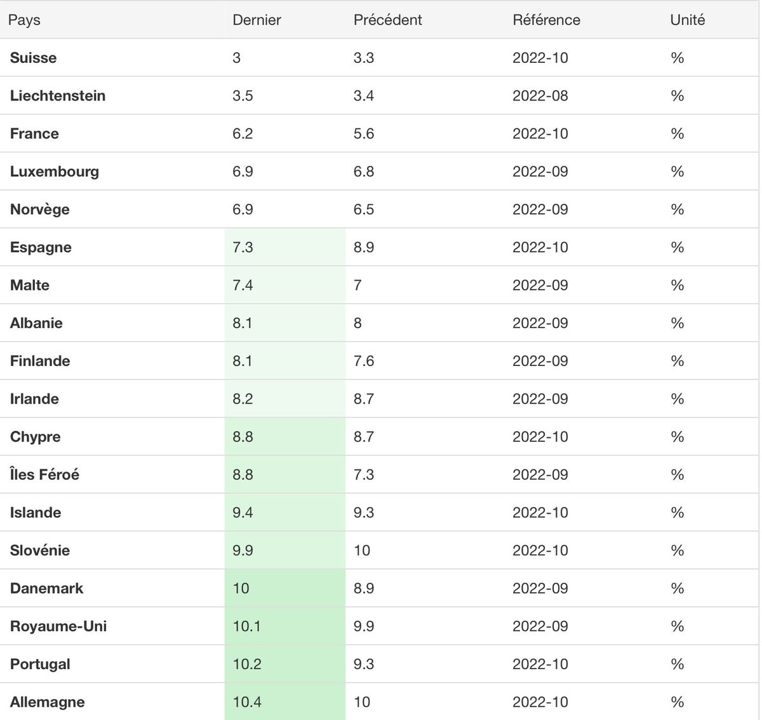Click Liechtenstein's reference date 2022-08

pyautogui.click(x=540, y=96)
